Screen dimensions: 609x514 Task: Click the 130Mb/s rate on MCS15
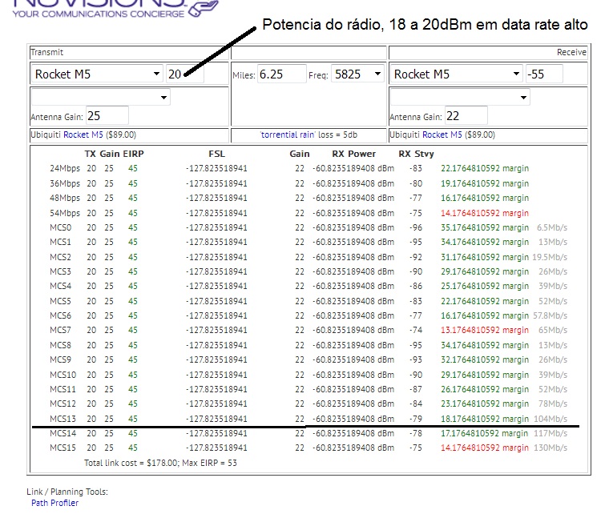click(551, 448)
